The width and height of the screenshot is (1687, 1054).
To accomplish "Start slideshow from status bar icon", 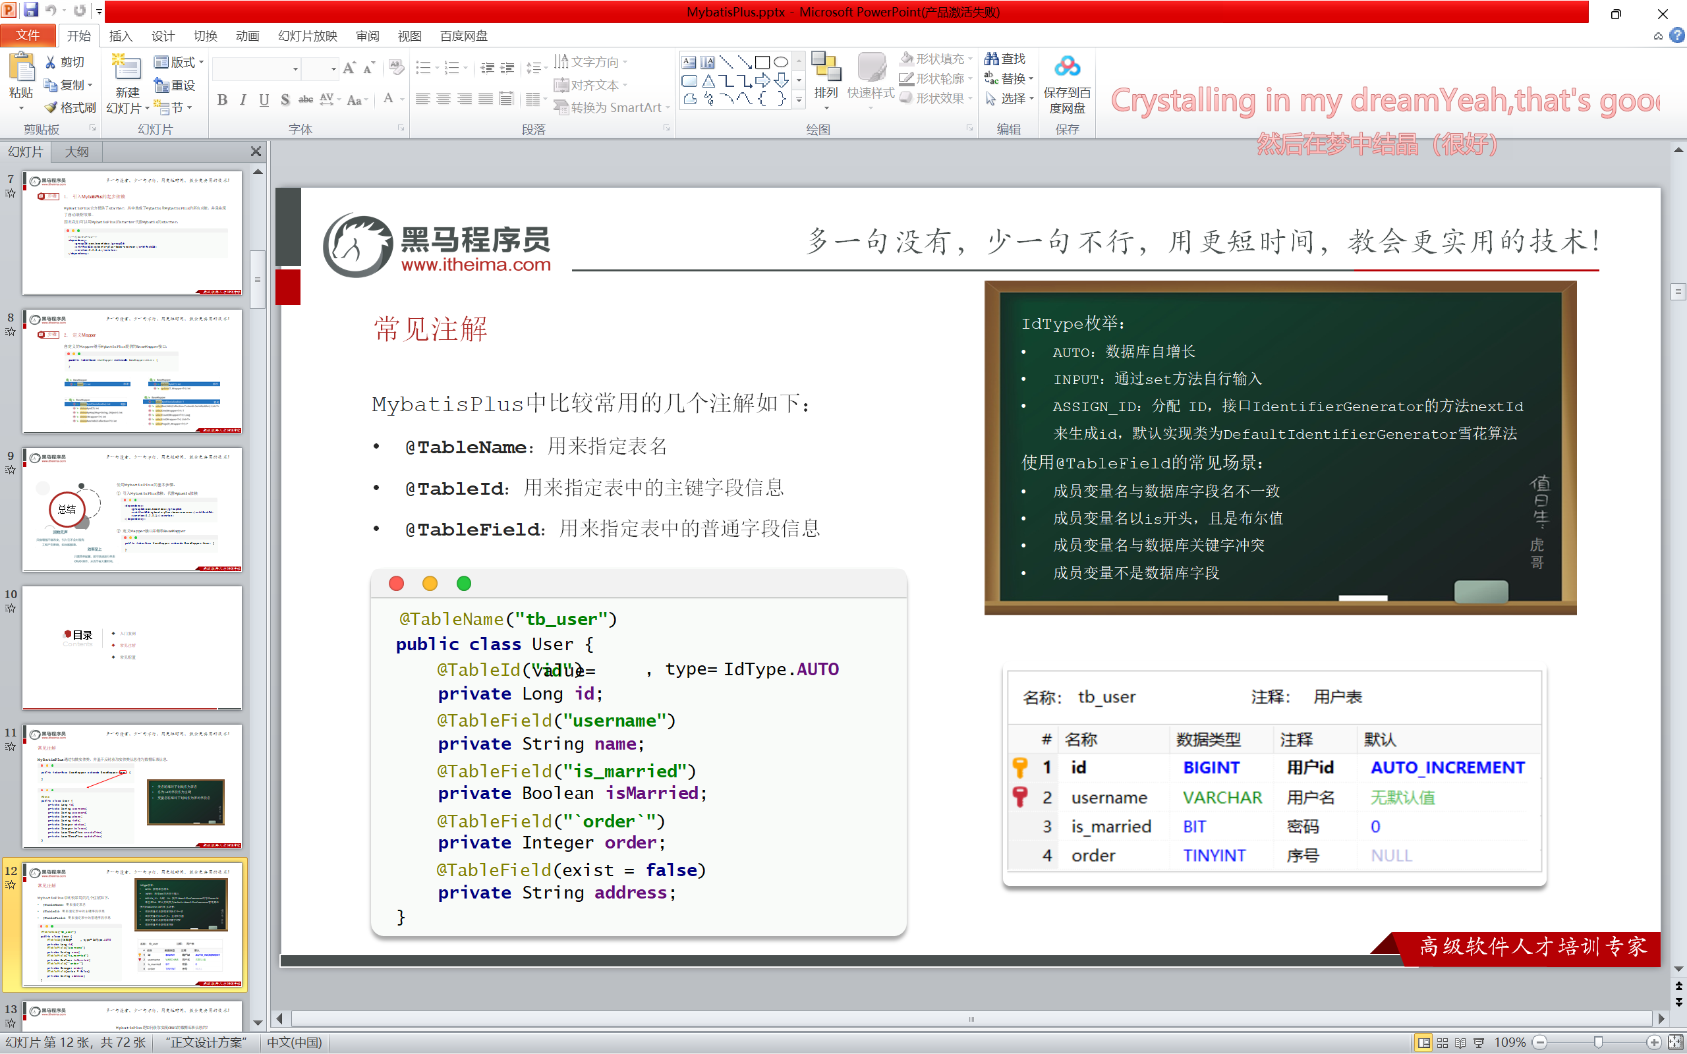I will tap(1479, 1043).
